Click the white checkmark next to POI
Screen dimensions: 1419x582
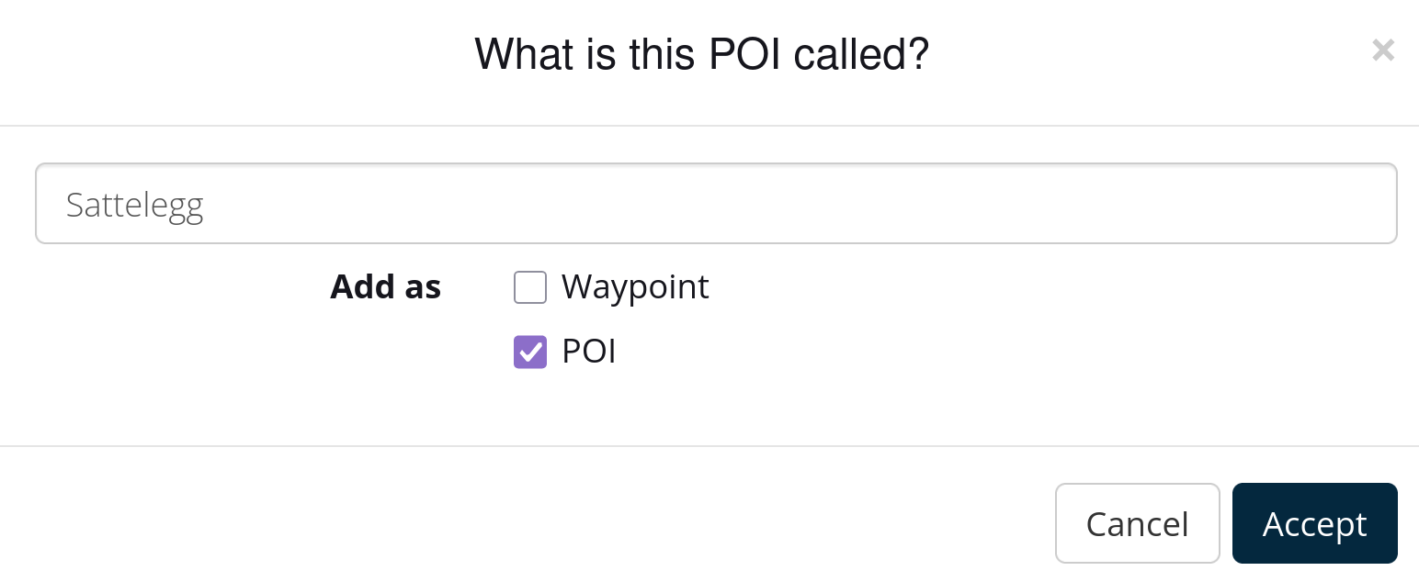pyautogui.click(x=530, y=352)
